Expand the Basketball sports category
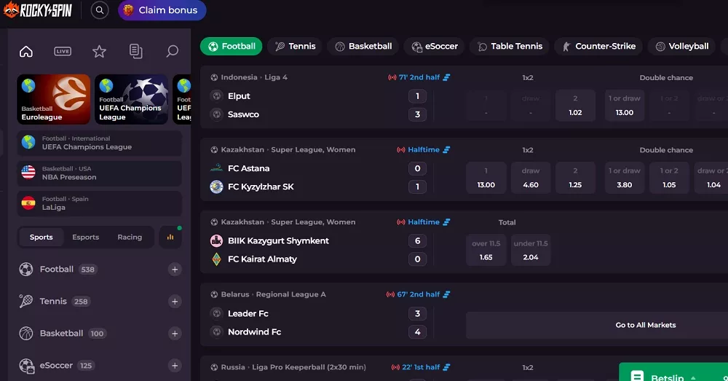Image resolution: width=728 pixels, height=381 pixels. [x=175, y=334]
